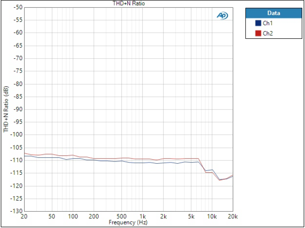Click the -110 y-axis tick label
The height and width of the screenshot is (228, 305).
pos(17,160)
